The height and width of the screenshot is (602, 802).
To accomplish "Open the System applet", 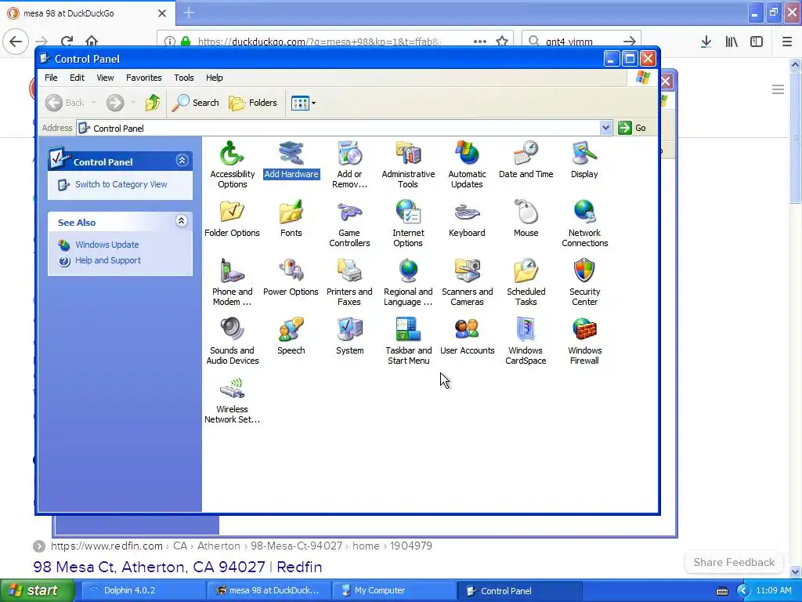I will tap(349, 336).
